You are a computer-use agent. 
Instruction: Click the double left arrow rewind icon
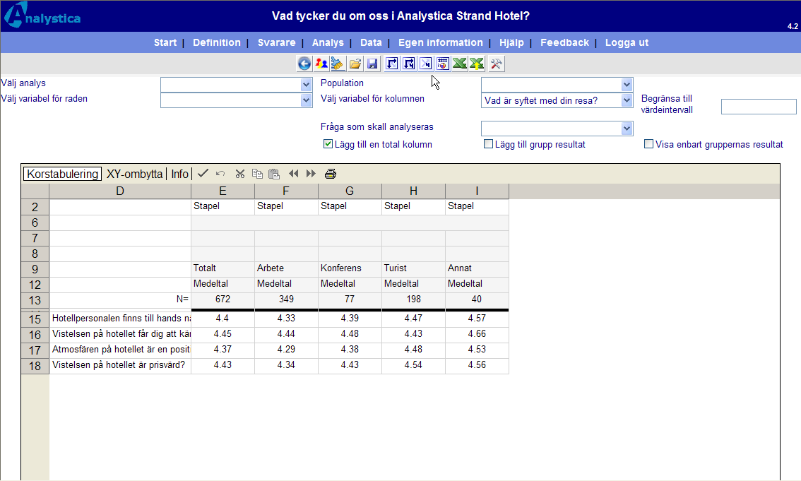pos(293,174)
